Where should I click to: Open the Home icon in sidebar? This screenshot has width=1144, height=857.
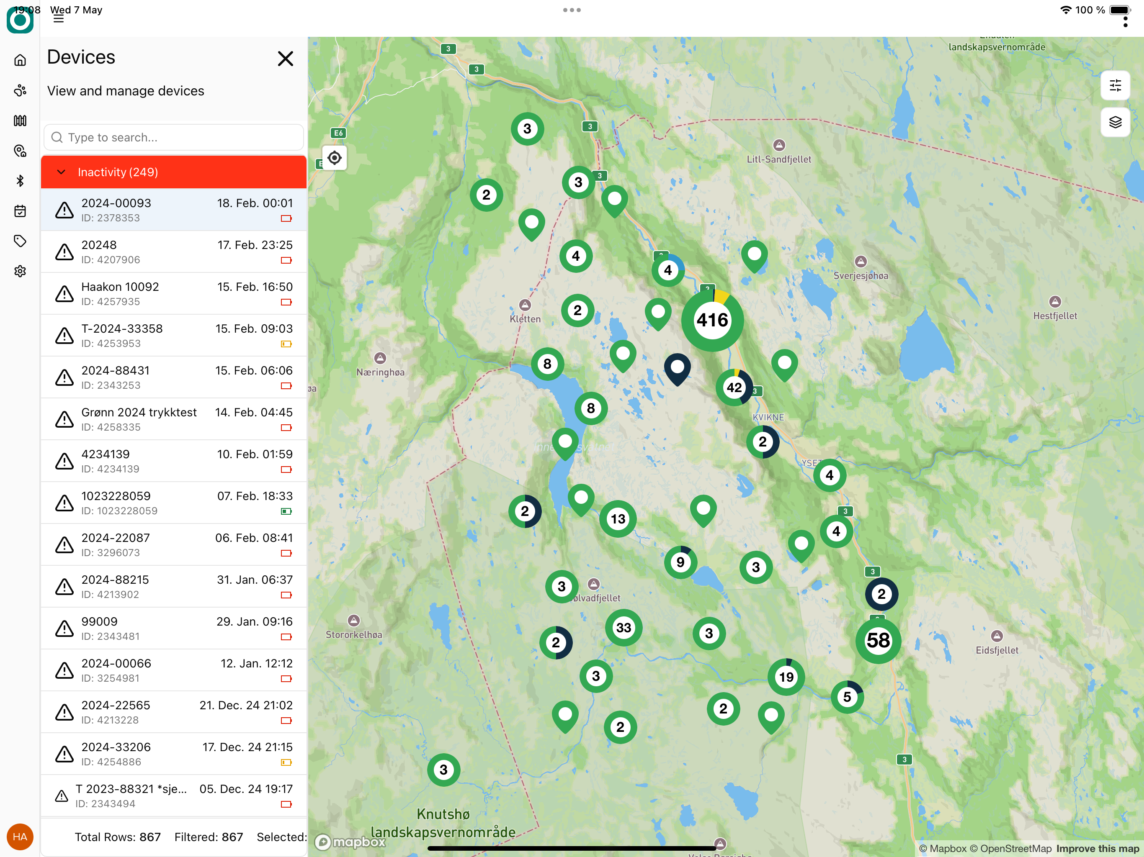(x=20, y=61)
